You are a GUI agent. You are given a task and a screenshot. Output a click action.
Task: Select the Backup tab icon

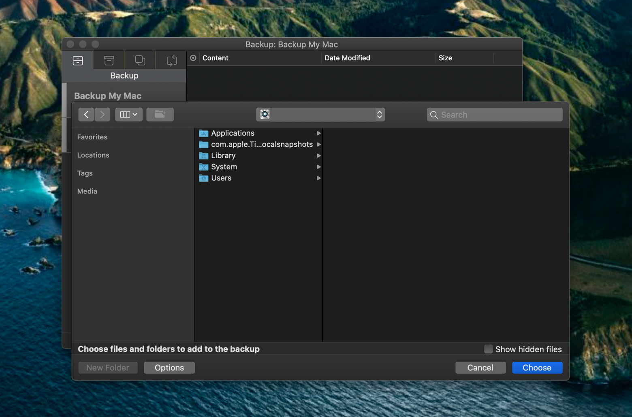pyautogui.click(x=78, y=60)
